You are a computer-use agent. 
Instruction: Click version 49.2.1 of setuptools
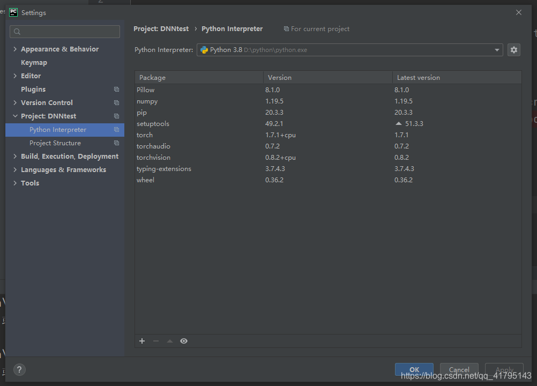274,124
